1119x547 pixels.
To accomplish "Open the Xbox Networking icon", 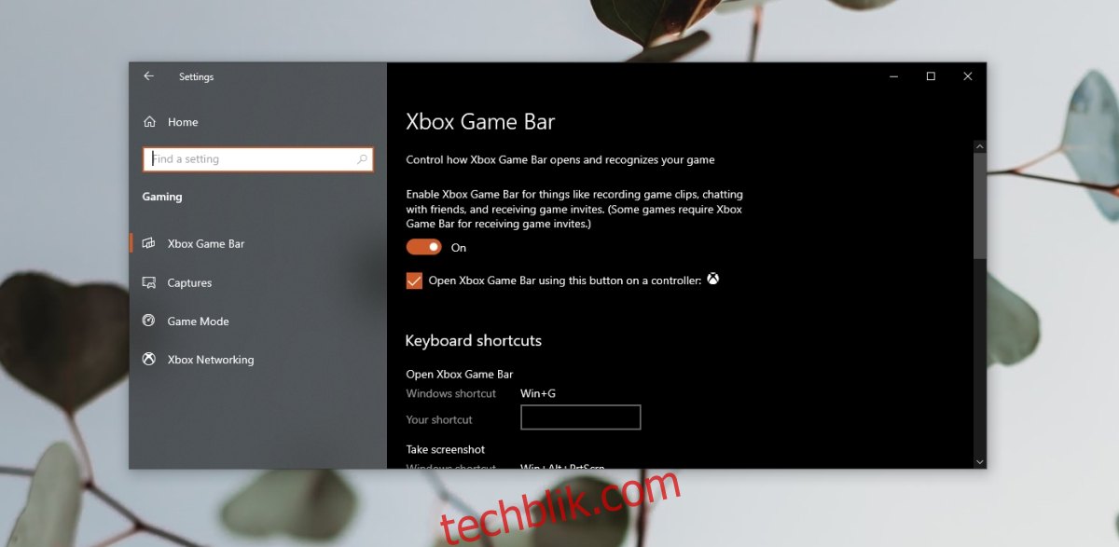I will tap(149, 359).
